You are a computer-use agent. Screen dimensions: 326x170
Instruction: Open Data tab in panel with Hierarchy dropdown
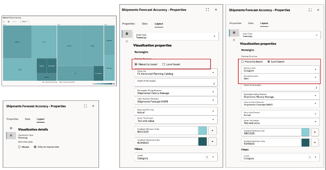click(x=145, y=24)
